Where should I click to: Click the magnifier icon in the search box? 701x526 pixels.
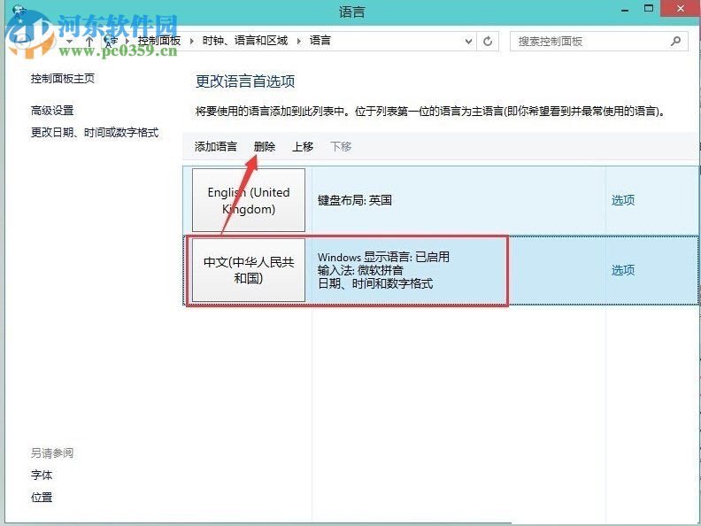tap(675, 41)
